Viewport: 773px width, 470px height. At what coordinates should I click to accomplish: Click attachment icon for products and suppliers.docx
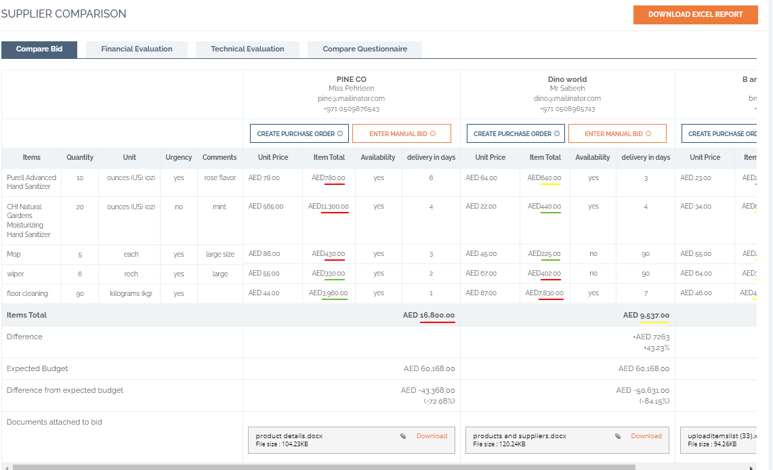tap(618, 436)
